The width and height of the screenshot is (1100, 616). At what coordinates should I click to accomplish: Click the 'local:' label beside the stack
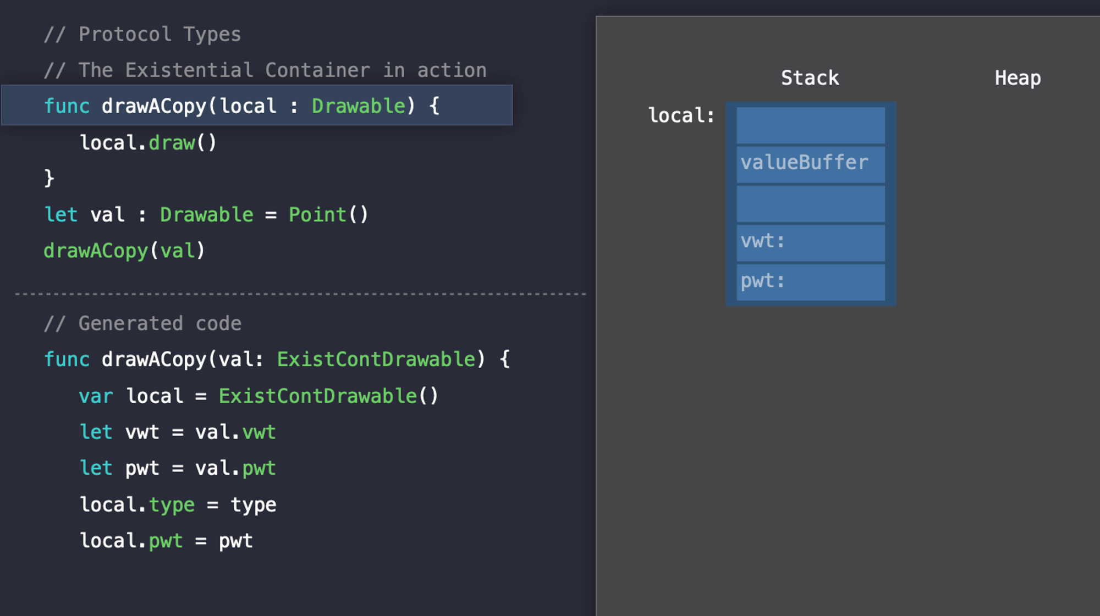point(681,115)
